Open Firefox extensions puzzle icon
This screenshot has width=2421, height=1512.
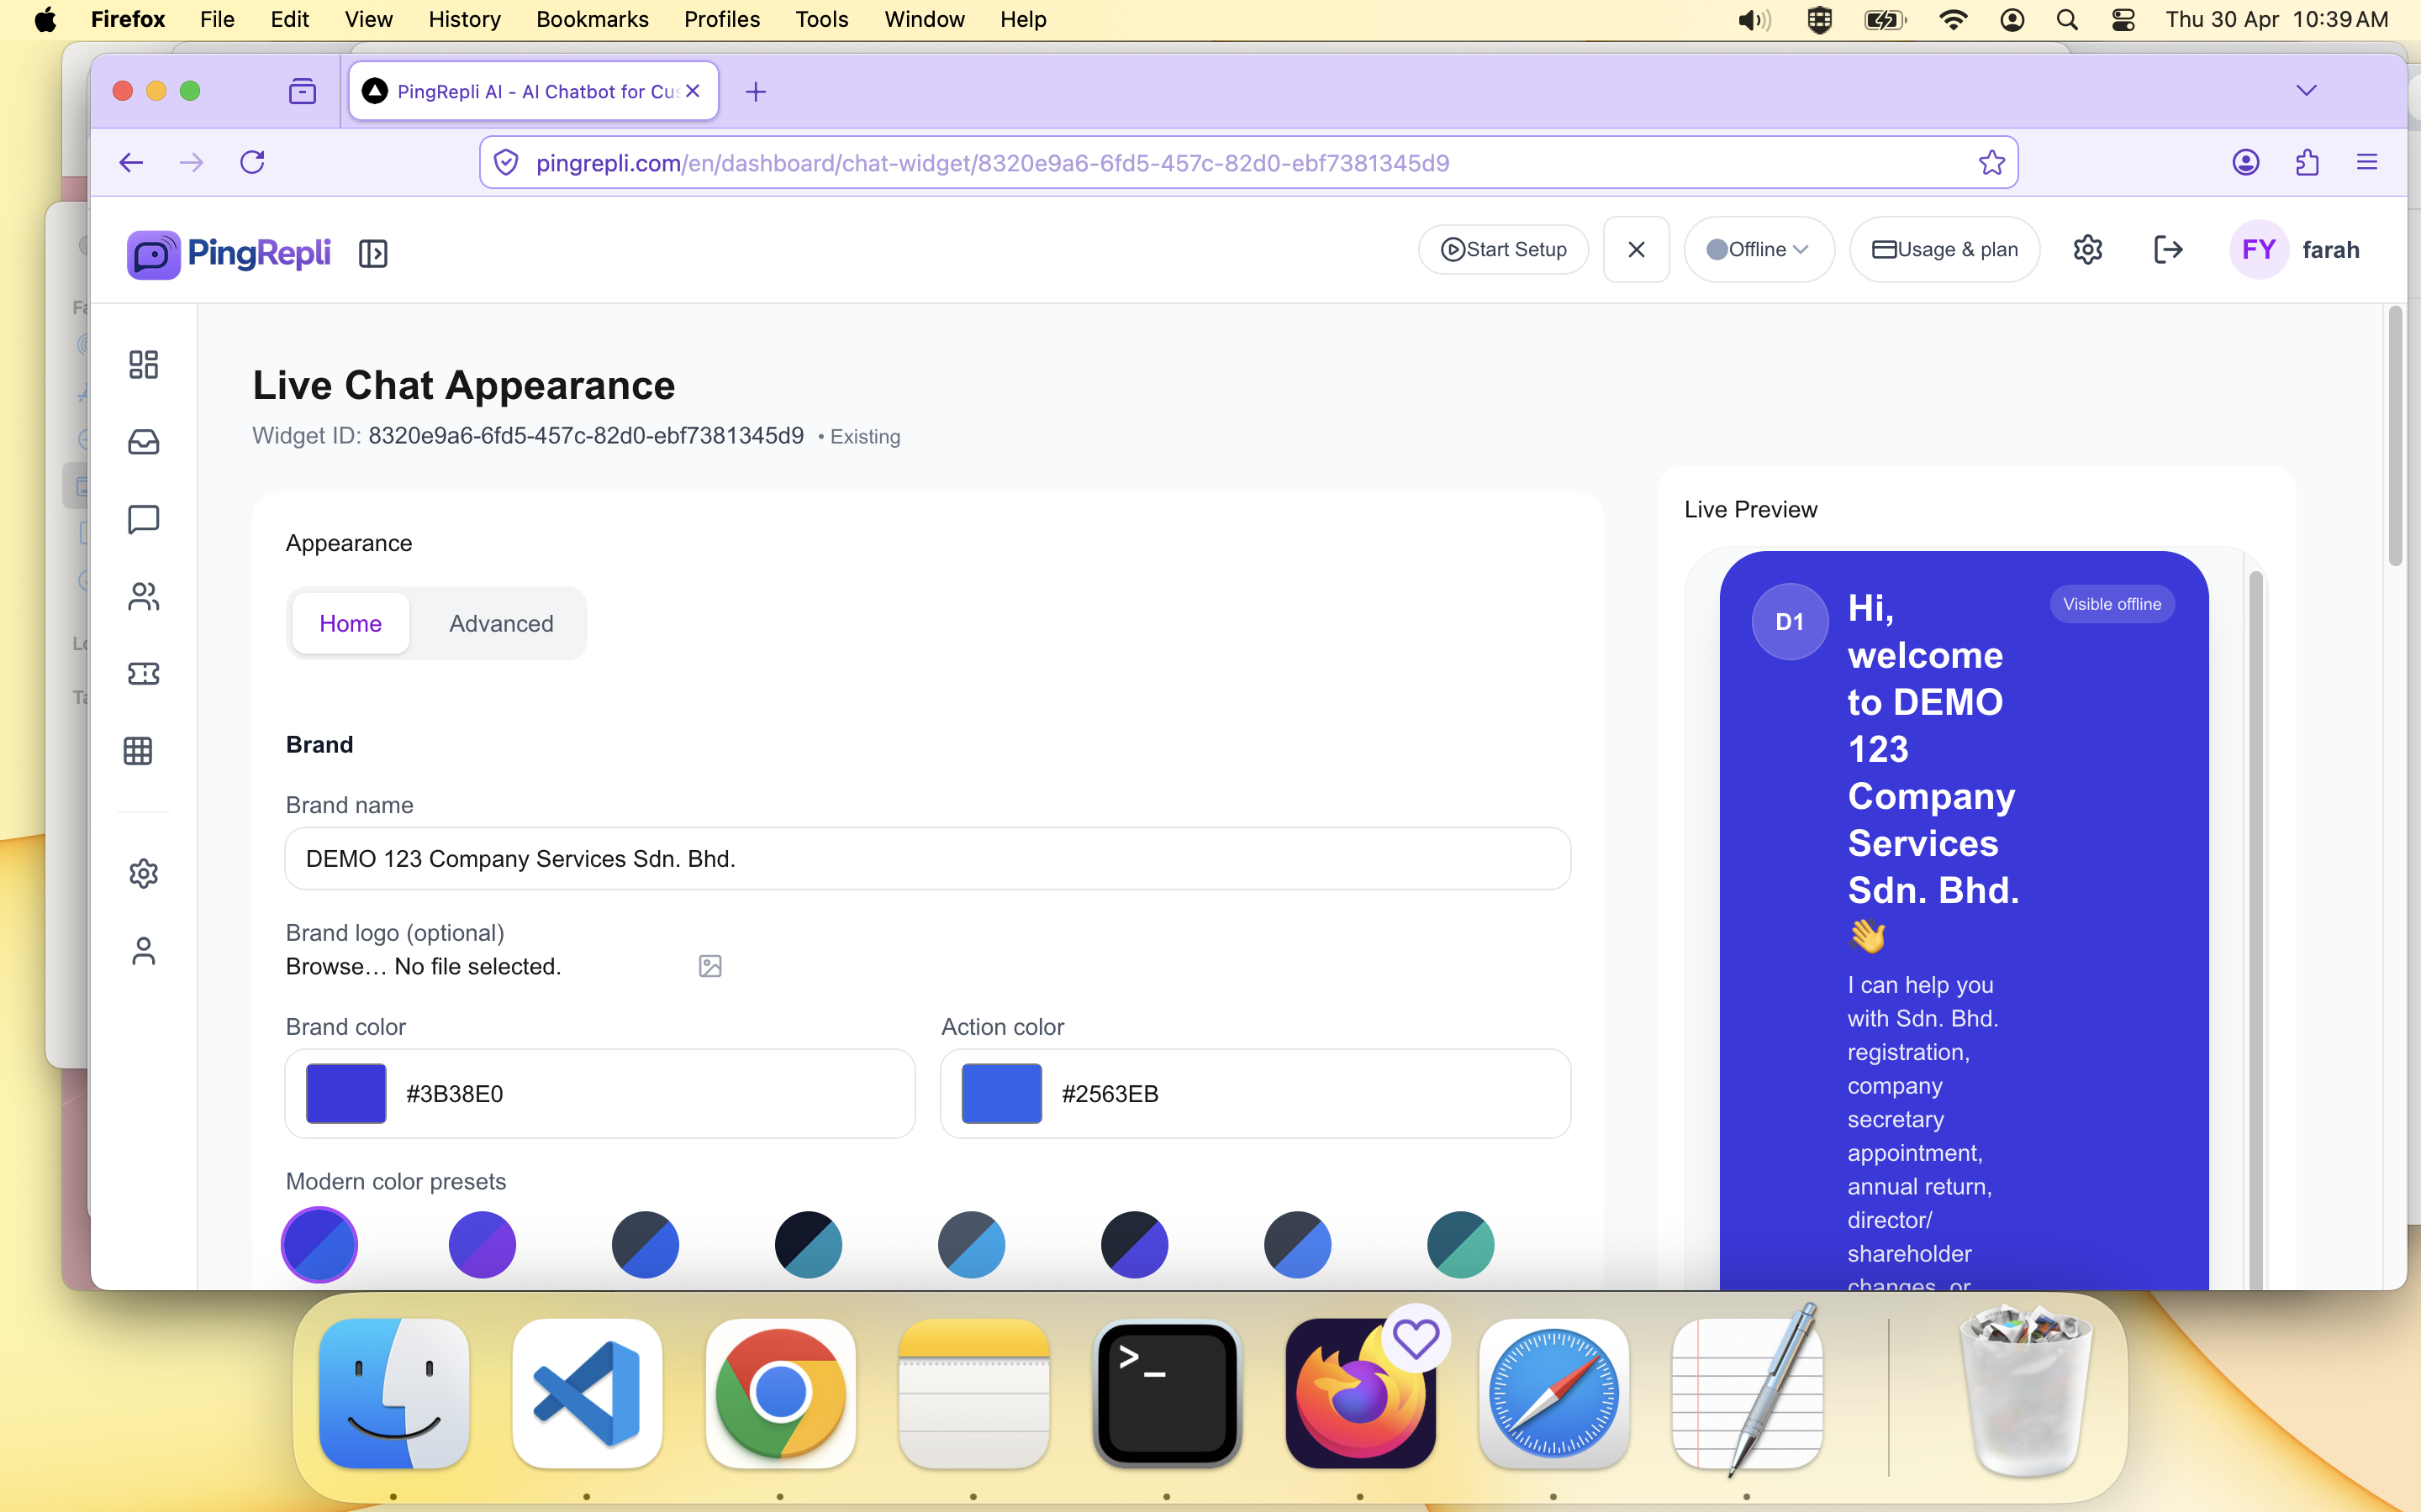point(2307,162)
